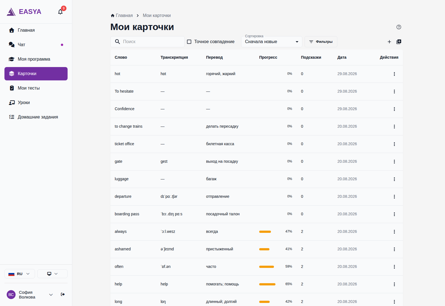Open actions menu for help row
This screenshot has height=306, width=445.
[x=394, y=284]
